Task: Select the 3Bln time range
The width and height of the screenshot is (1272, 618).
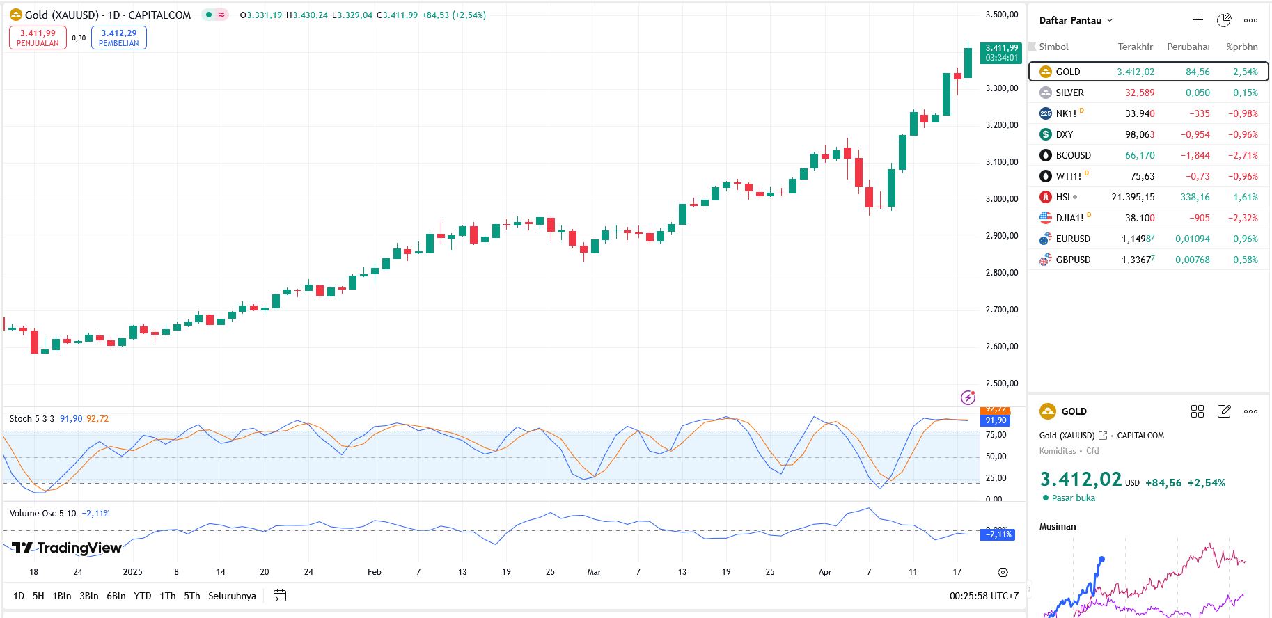Action: click(x=89, y=596)
